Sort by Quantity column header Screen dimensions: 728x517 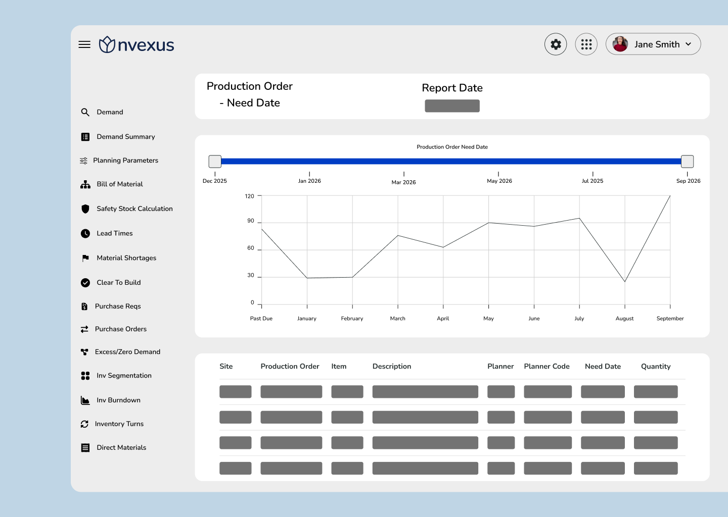coord(656,367)
